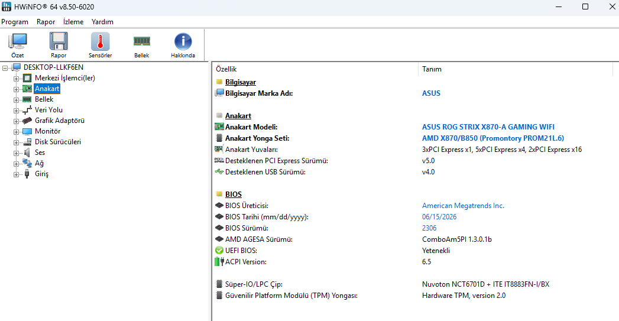Open the Rapor menu
Screen dimensions: 619x321
pos(46,22)
